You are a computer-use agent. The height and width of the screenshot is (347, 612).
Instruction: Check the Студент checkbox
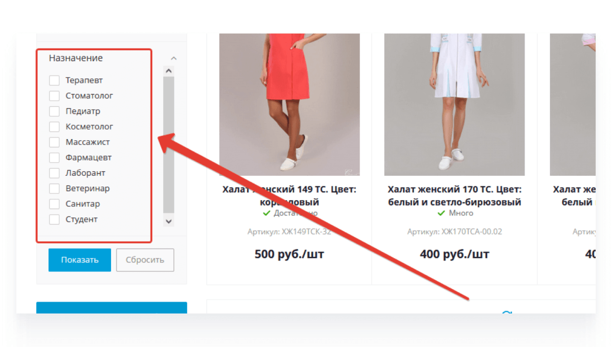click(x=54, y=220)
